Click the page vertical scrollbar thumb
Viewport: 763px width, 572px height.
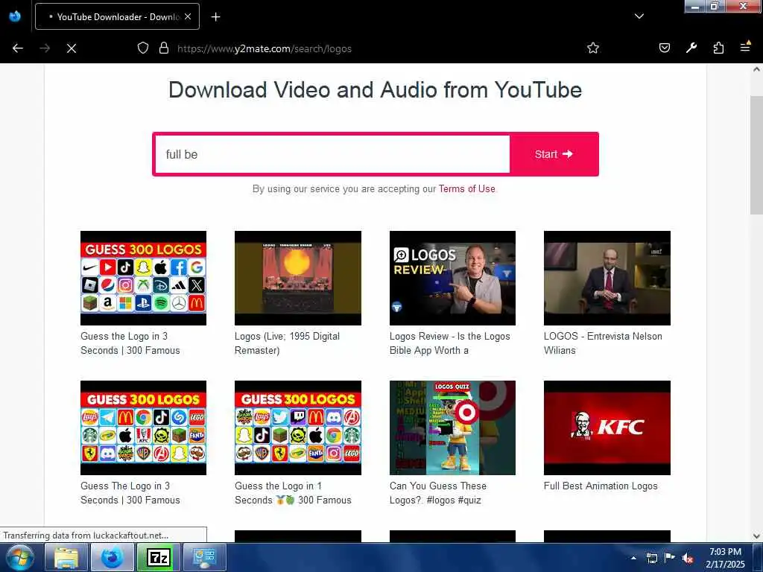(x=756, y=155)
